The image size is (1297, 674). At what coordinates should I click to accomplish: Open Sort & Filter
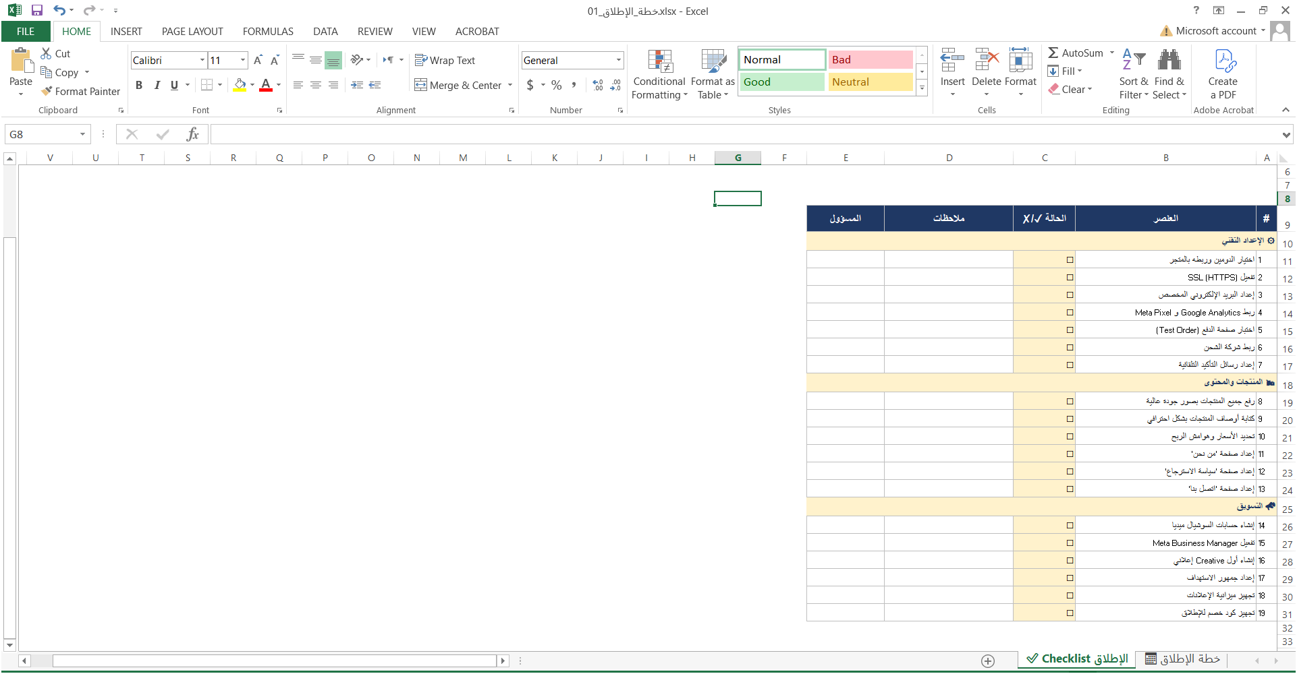(x=1134, y=74)
